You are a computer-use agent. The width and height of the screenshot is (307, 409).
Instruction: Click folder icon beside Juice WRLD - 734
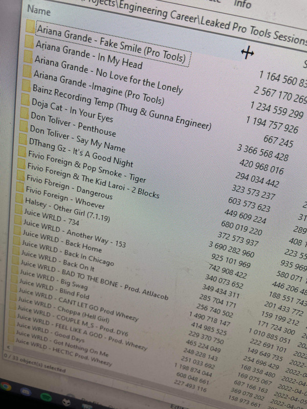click(x=18, y=209)
